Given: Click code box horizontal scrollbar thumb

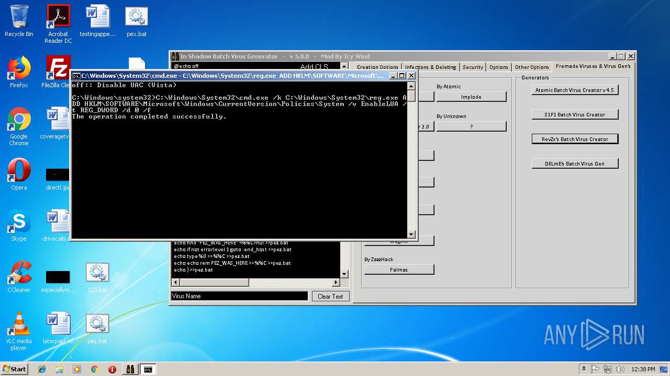Looking at the screenshot, I should [x=215, y=283].
